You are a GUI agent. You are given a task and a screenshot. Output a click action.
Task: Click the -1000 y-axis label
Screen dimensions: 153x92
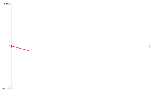click(x=6, y=88)
